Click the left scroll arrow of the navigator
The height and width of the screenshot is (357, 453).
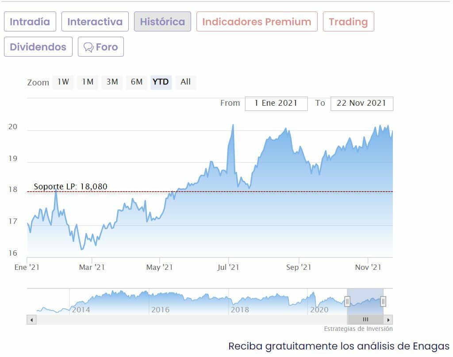[31, 319]
